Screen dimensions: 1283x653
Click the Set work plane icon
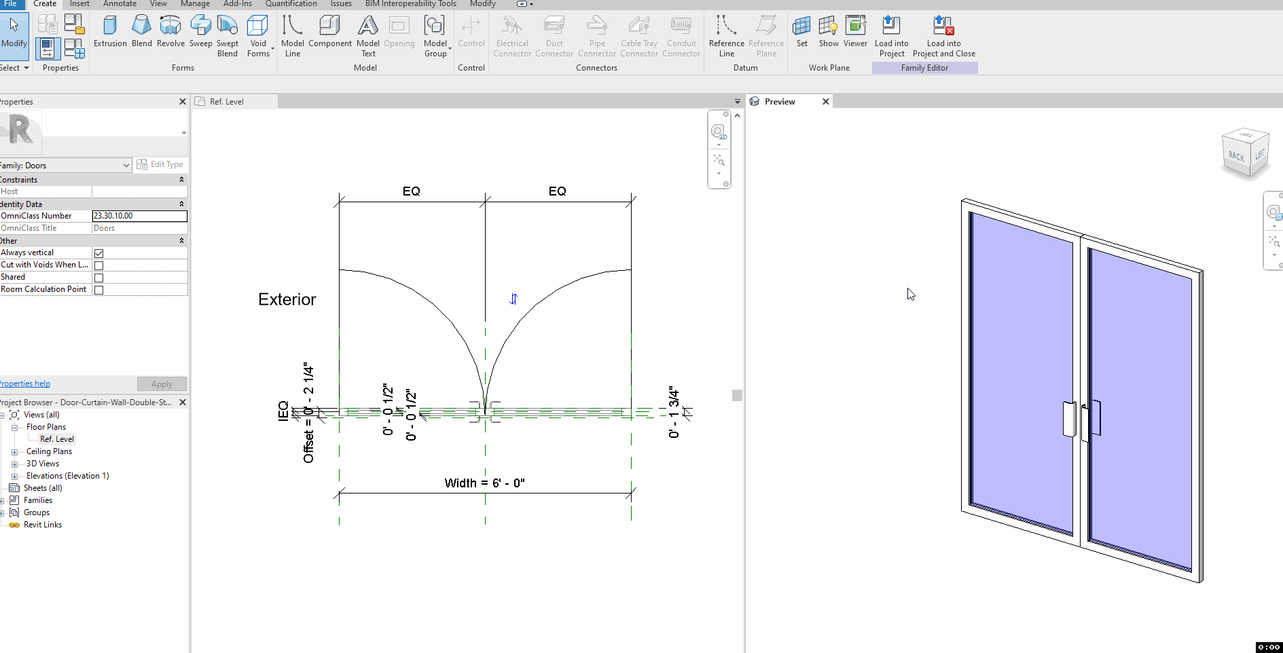pos(802,32)
